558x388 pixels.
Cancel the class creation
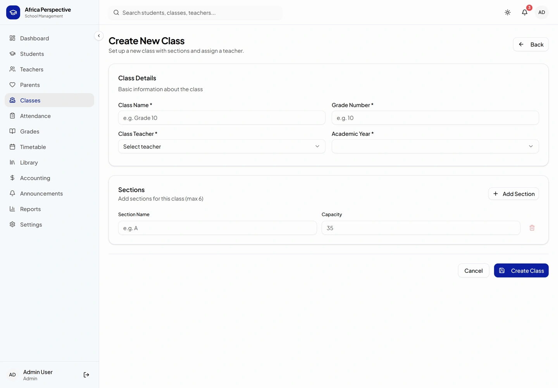coord(474,270)
